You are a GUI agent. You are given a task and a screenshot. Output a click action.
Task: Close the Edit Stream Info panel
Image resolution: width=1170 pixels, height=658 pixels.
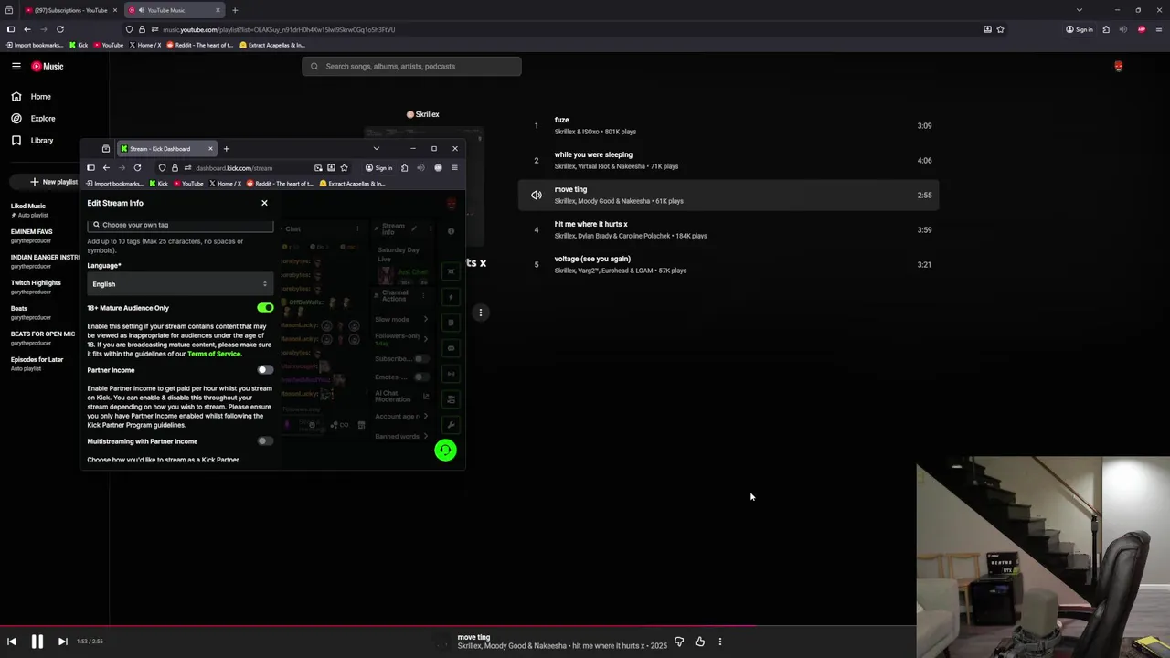coord(264,203)
